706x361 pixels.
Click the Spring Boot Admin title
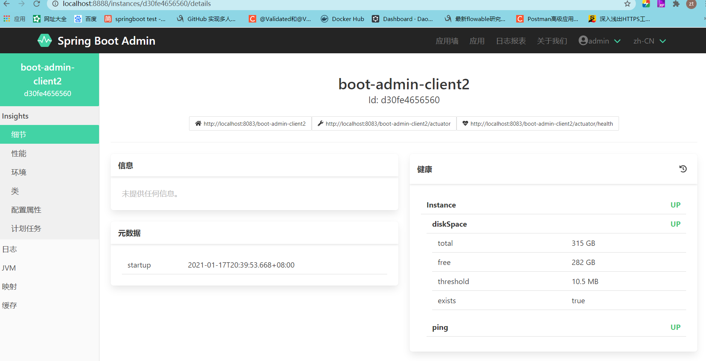coord(107,41)
